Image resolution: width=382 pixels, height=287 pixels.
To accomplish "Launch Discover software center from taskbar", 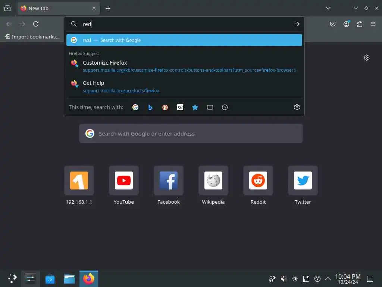I will coord(50,279).
